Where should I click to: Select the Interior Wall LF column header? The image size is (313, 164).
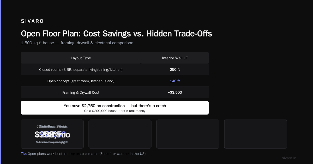coord(175,58)
